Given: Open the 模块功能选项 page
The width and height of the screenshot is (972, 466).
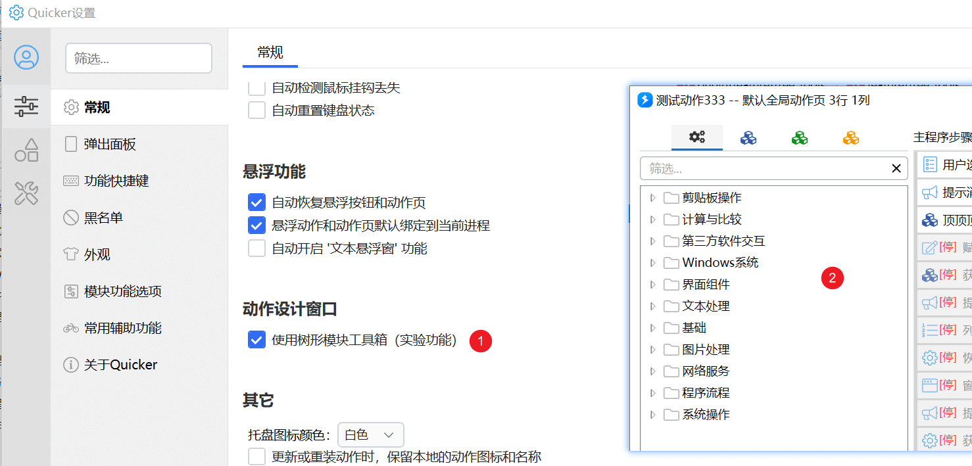Looking at the screenshot, I should (x=139, y=291).
